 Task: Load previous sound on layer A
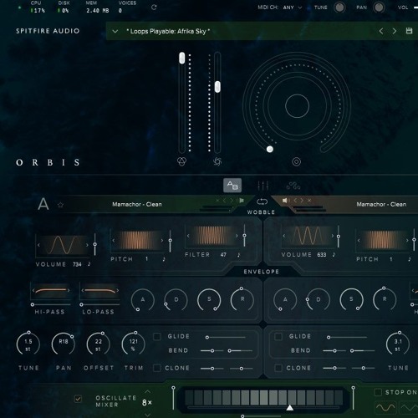(x=224, y=201)
